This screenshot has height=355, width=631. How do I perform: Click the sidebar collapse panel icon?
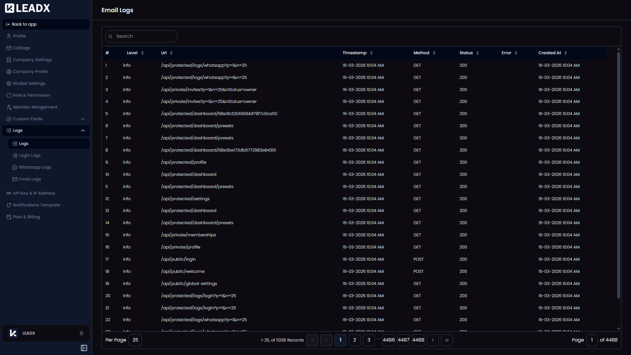84,348
